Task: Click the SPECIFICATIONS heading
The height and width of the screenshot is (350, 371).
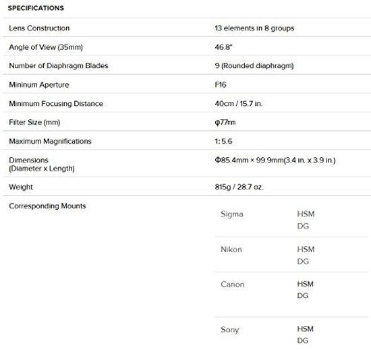Action: point(36,8)
